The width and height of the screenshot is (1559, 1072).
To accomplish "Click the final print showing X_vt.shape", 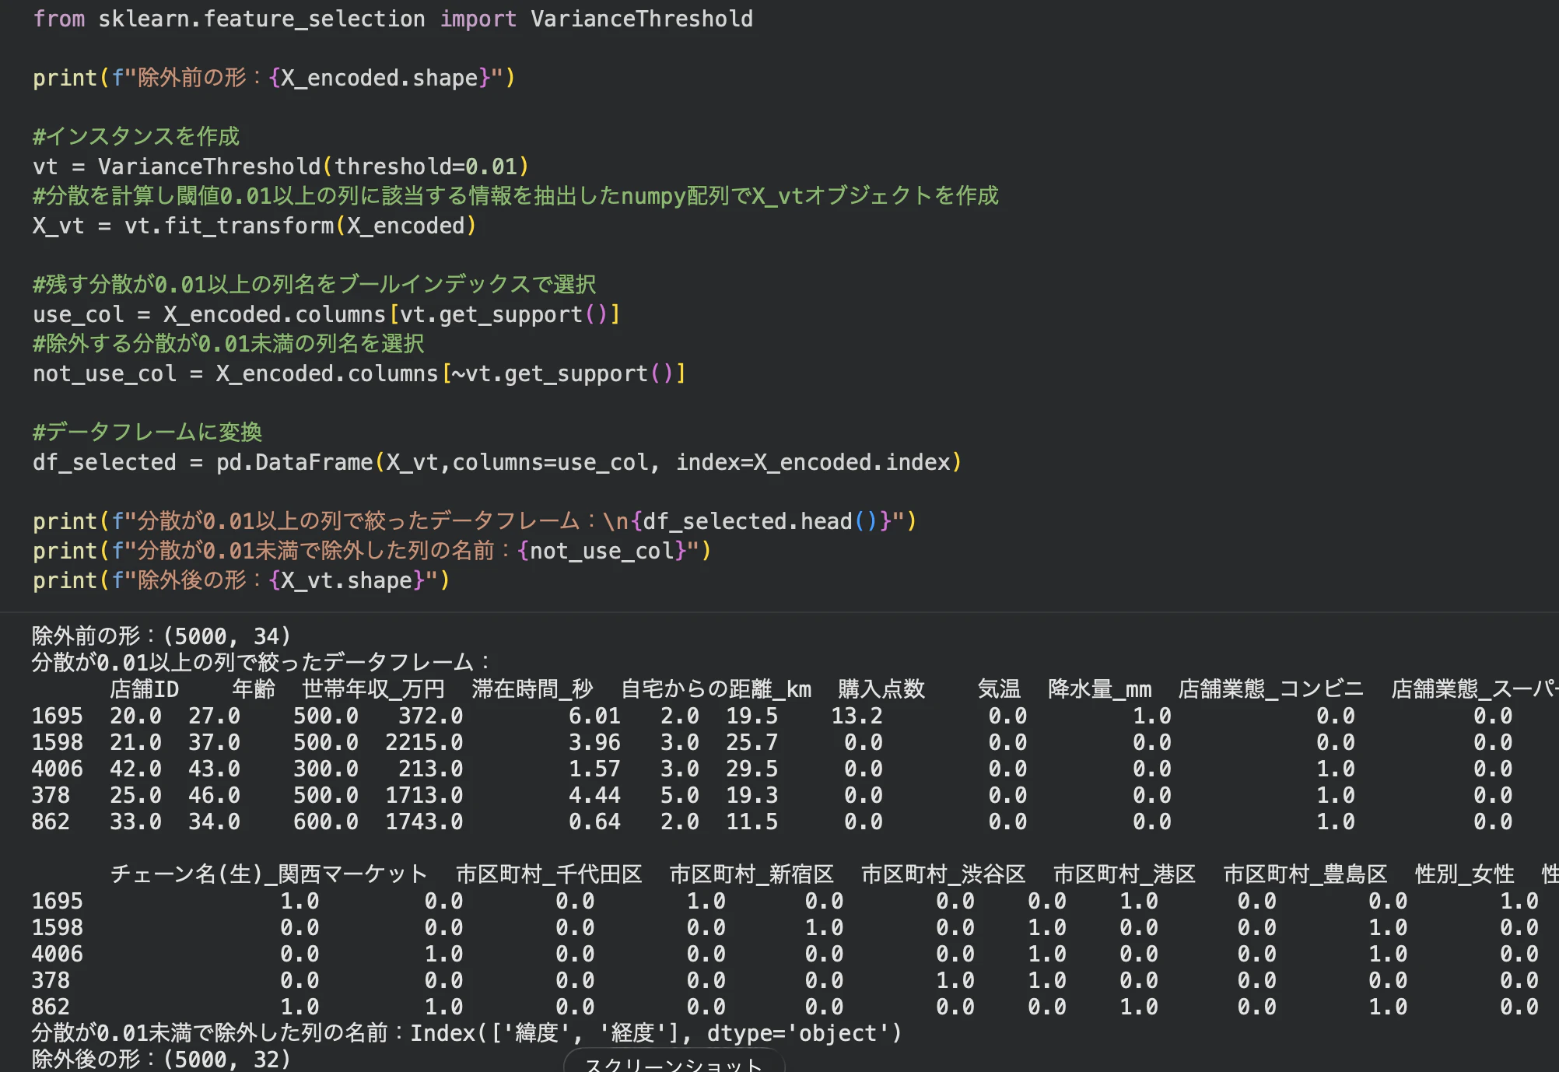I will [x=241, y=580].
